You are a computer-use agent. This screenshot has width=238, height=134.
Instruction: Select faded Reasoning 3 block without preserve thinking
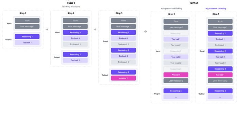point(176,69)
